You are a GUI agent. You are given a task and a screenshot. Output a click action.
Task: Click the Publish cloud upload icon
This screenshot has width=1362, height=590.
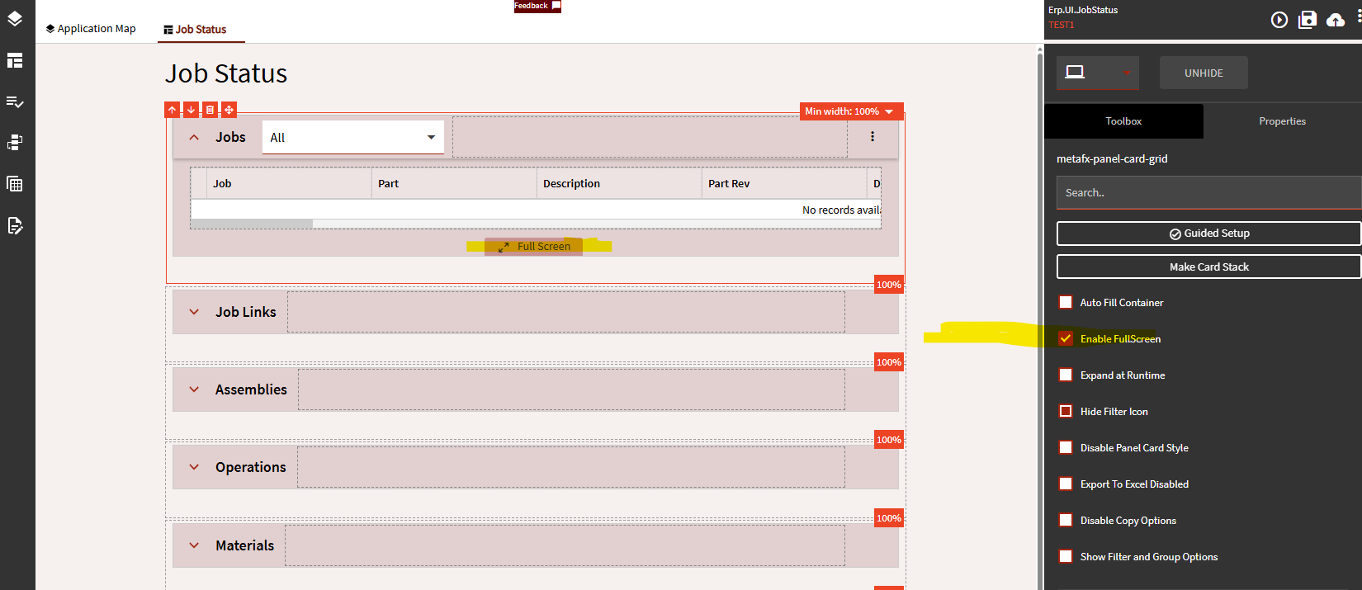1336,20
